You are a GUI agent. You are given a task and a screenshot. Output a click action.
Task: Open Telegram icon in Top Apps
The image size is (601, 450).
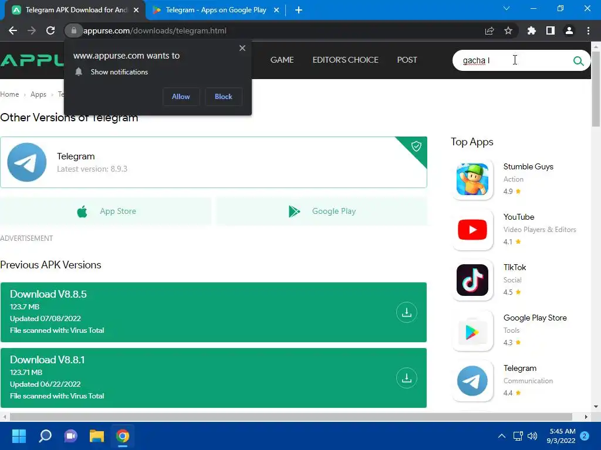472,381
